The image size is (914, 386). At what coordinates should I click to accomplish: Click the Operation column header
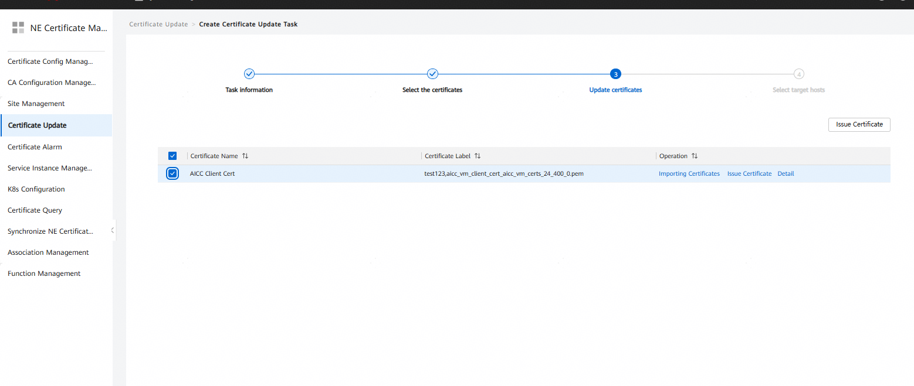tap(673, 156)
